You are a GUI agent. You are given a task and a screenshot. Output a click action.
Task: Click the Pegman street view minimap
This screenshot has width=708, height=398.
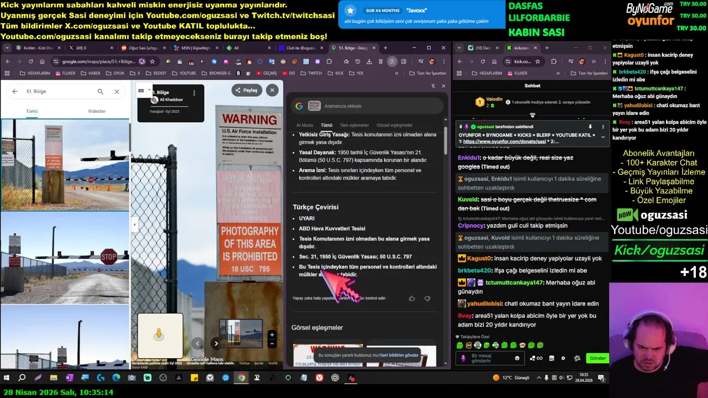[x=160, y=336]
